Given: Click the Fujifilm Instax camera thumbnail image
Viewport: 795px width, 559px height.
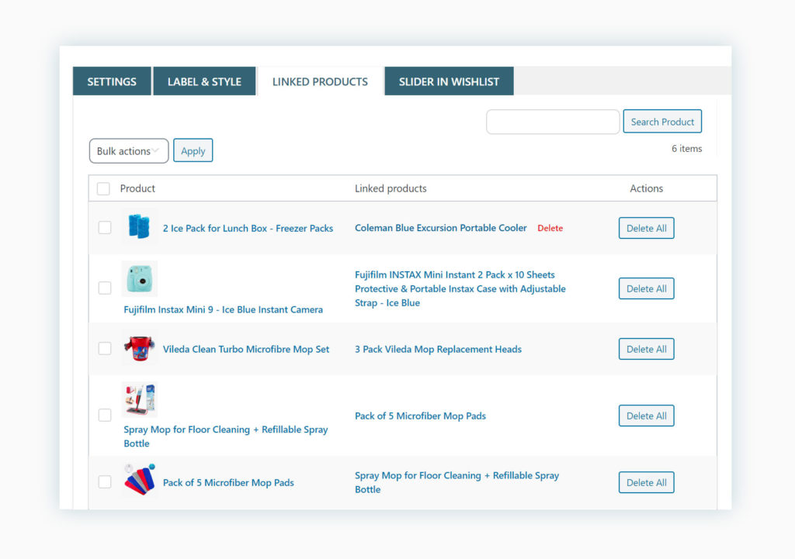Looking at the screenshot, I should [140, 278].
